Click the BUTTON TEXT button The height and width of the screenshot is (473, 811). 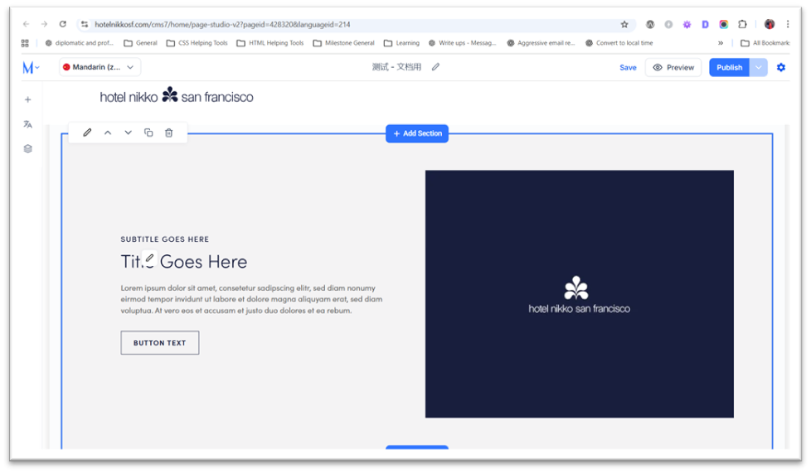point(160,343)
